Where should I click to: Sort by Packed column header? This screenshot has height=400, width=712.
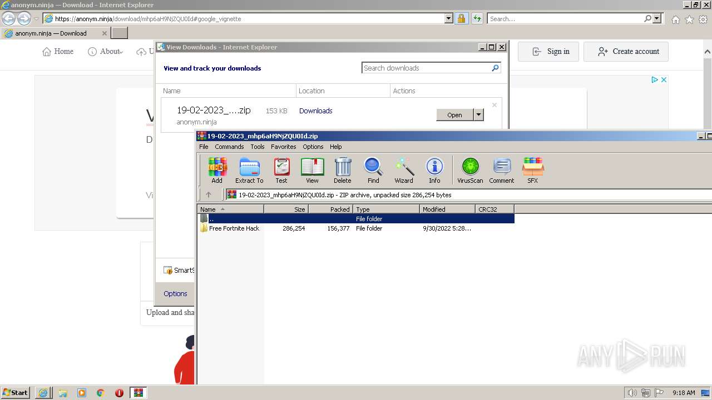tap(330, 209)
